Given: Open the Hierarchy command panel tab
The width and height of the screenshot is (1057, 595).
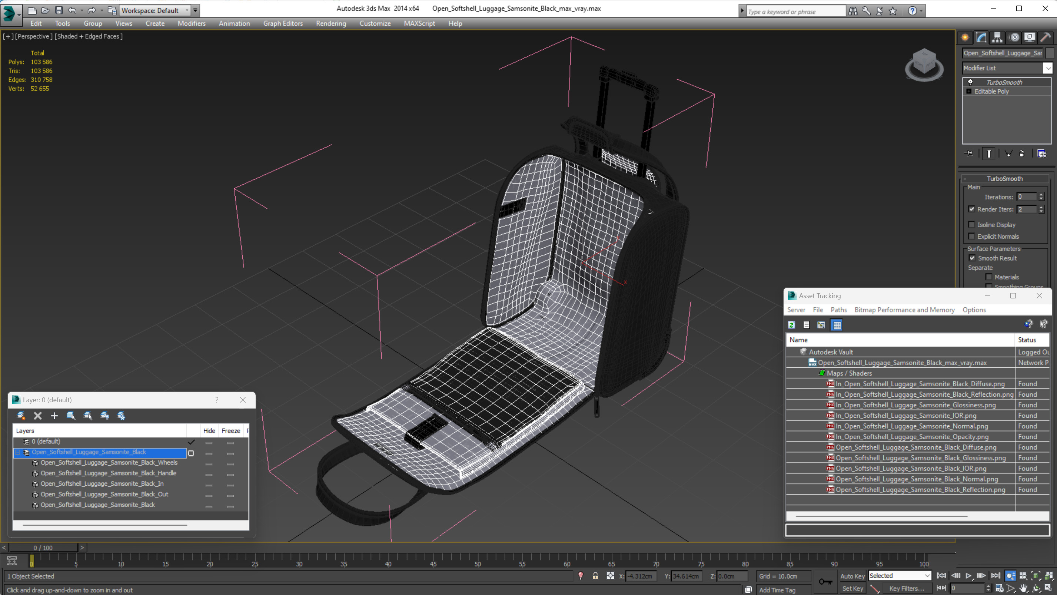Looking at the screenshot, I should tap(997, 37).
